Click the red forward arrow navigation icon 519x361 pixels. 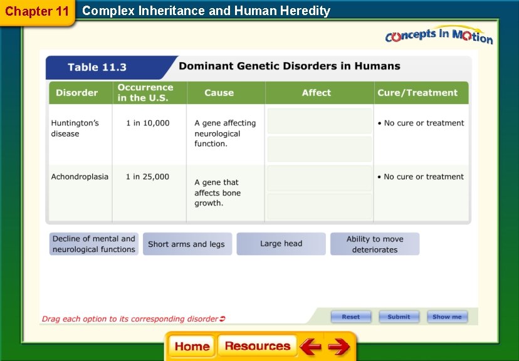coord(340,345)
